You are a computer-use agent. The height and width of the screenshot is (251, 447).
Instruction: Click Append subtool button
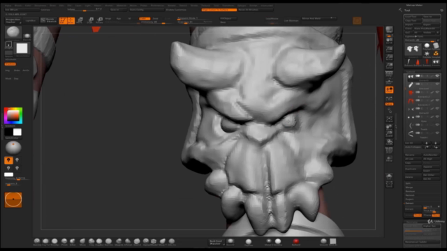click(x=431, y=167)
